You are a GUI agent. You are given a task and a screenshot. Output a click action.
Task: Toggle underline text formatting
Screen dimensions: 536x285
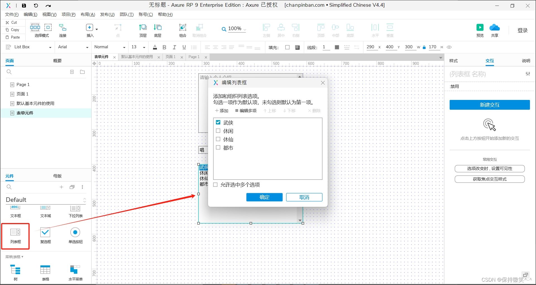pos(184,47)
